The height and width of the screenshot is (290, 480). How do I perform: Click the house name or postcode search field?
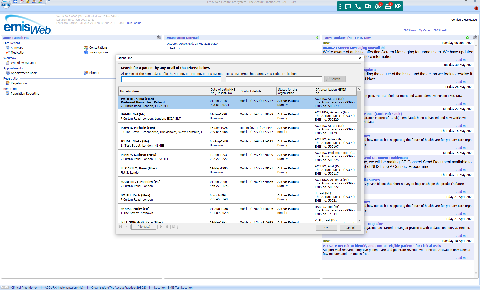(274, 79)
